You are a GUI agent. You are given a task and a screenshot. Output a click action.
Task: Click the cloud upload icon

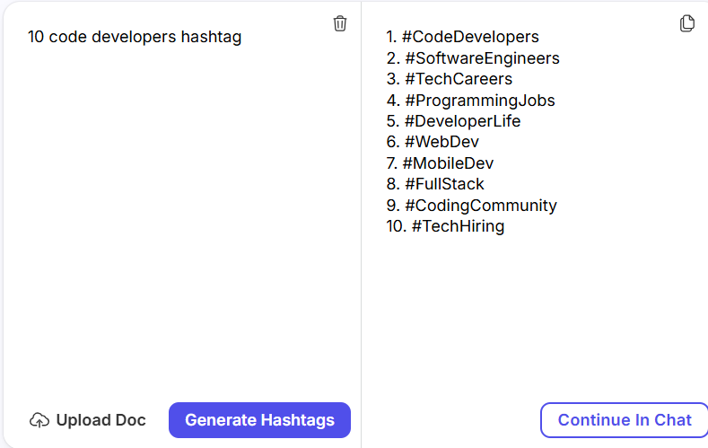(39, 420)
